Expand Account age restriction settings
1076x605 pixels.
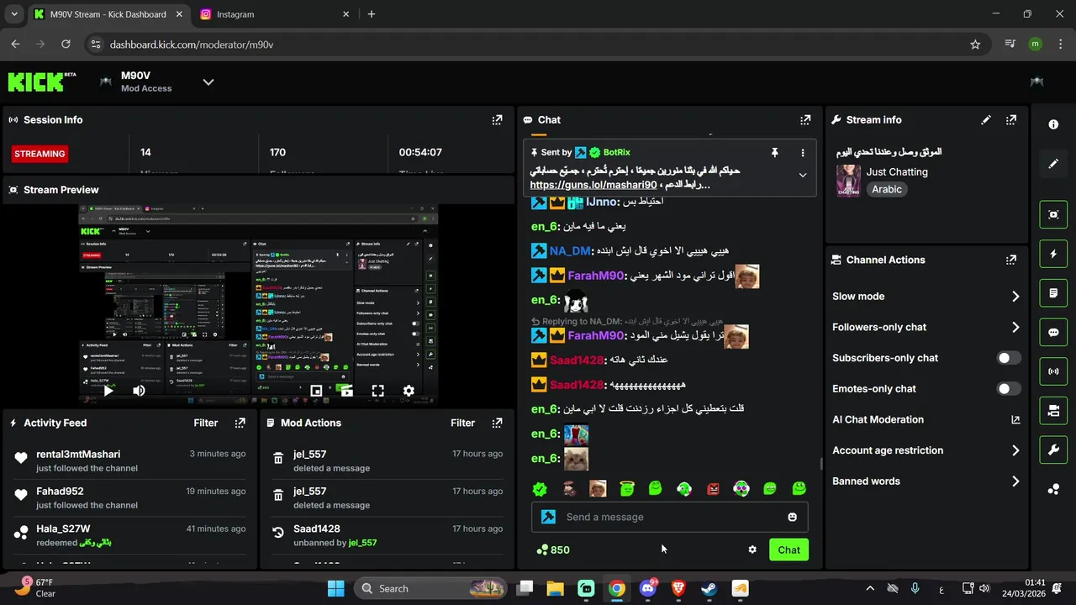(1015, 450)
